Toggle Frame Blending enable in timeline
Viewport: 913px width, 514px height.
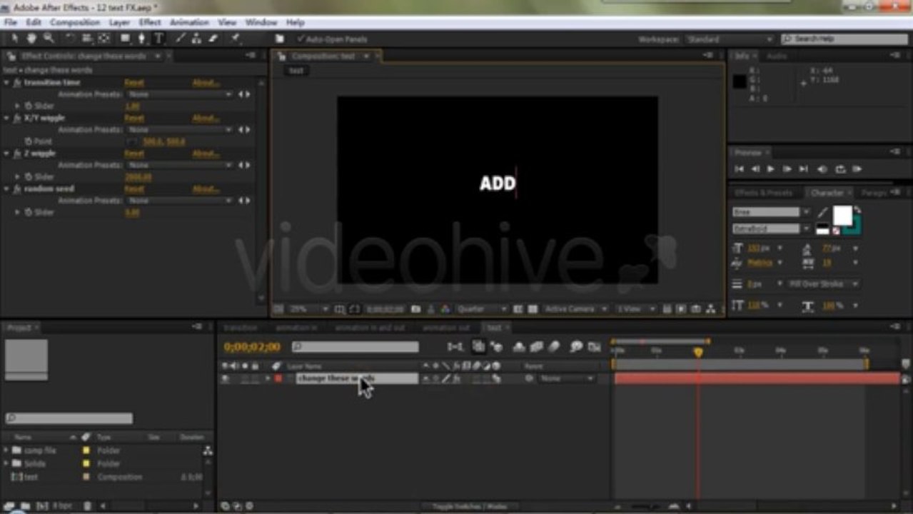tap(537, 347)
